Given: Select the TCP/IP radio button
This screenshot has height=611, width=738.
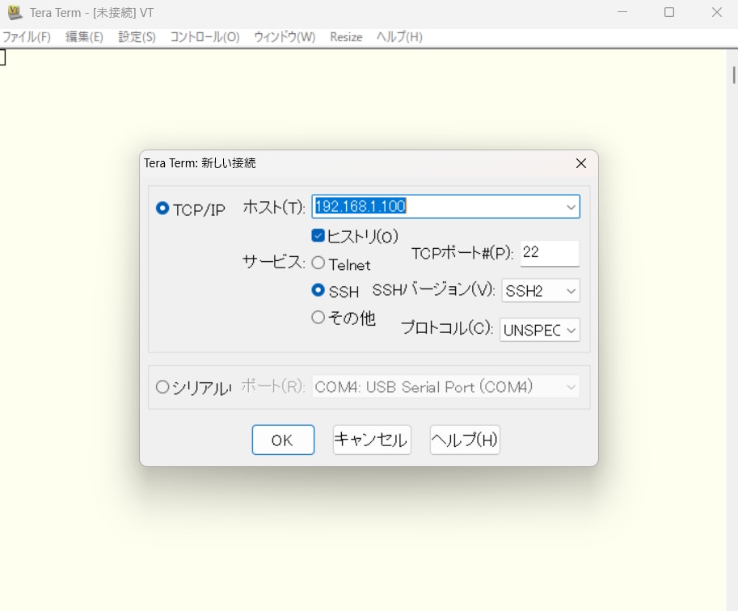Looking at the screenshot, I should [162, 209].
